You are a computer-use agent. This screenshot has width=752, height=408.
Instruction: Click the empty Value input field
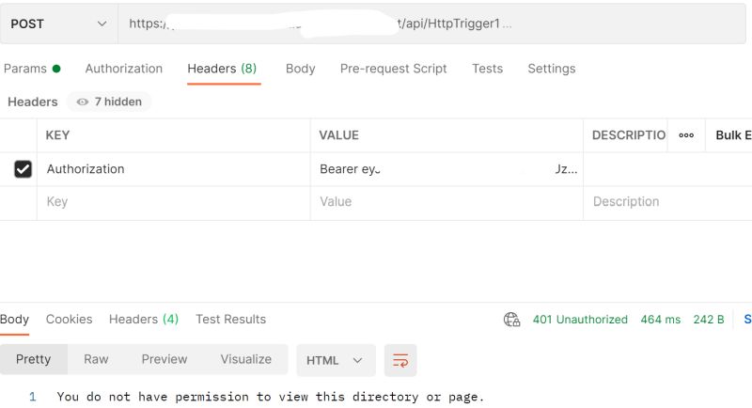pos(447,202)
